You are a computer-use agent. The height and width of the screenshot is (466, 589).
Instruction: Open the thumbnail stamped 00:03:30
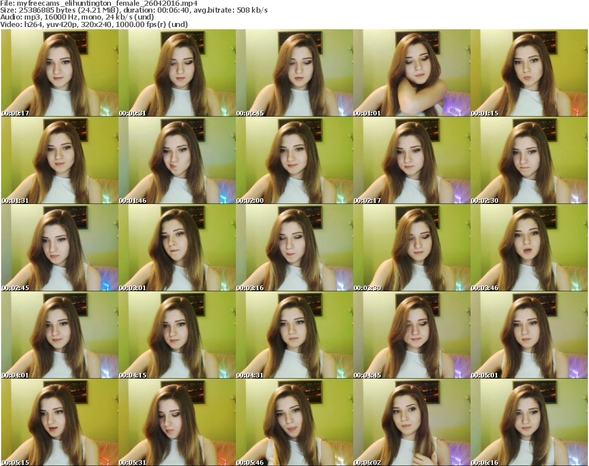tap(412, 248)
